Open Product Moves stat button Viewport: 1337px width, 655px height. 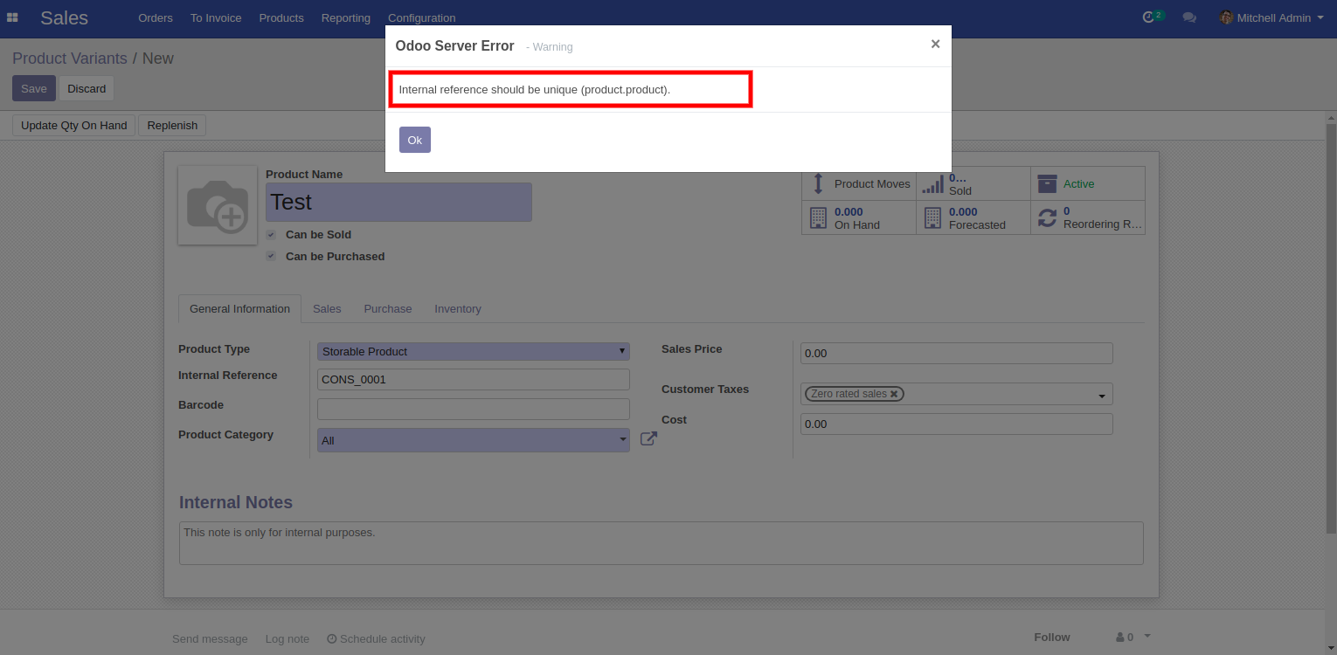(859, 183)
